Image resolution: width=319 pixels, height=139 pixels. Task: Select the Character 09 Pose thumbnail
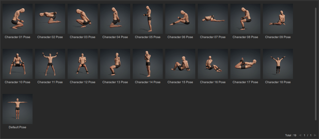[x=278, y=19]
